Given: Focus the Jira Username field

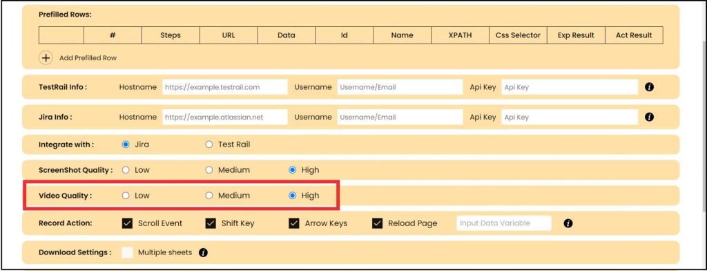Looking at the screenshot, I should (400, 117).
